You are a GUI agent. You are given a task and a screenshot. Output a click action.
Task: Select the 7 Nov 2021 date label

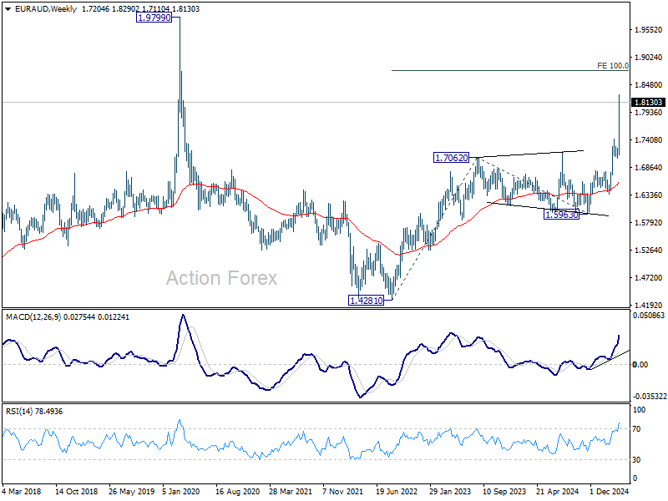[x=342, y=491]
